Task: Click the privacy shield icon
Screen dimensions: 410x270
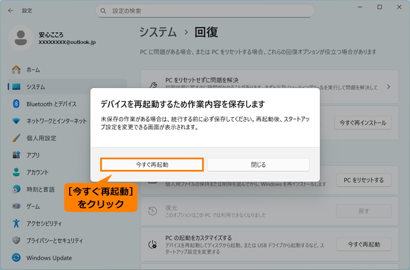Action: tap(16, 241)
